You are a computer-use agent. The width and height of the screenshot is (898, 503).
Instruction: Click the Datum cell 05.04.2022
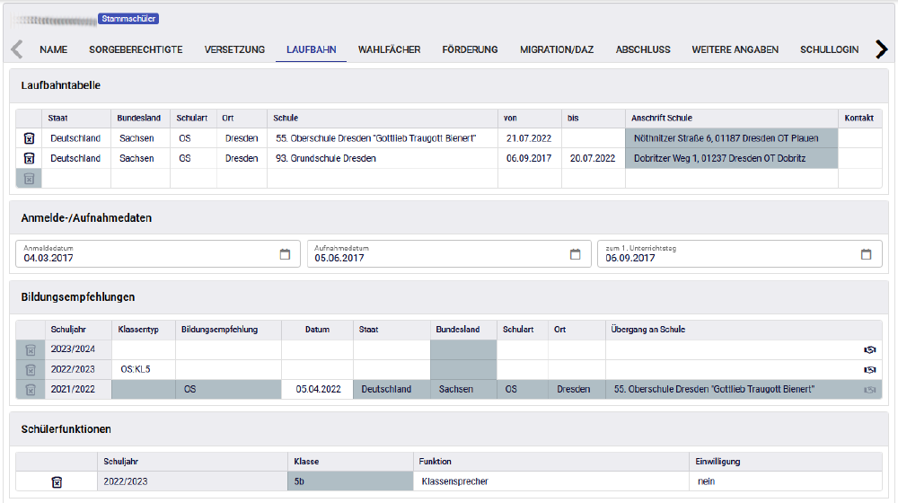click(317, 390)
